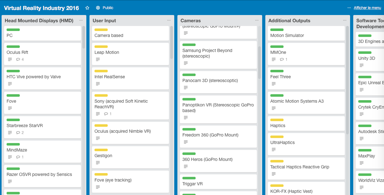Click comments icon on Sony Soft Kinetic card
Viewport: 384px width, 195px height.
(x=106, y=114)
